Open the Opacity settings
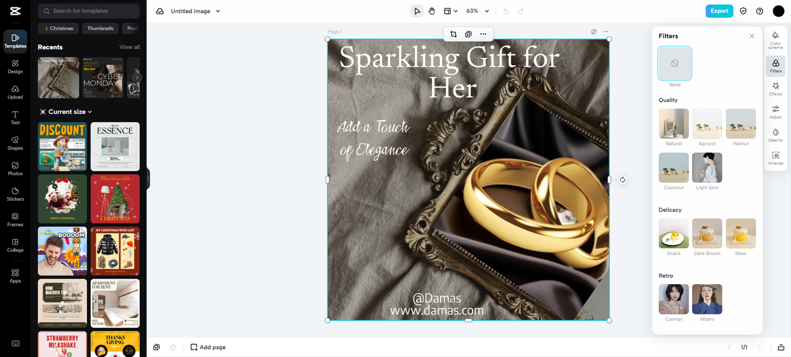This screenshot has height=357, width=791. pos(776,135)
